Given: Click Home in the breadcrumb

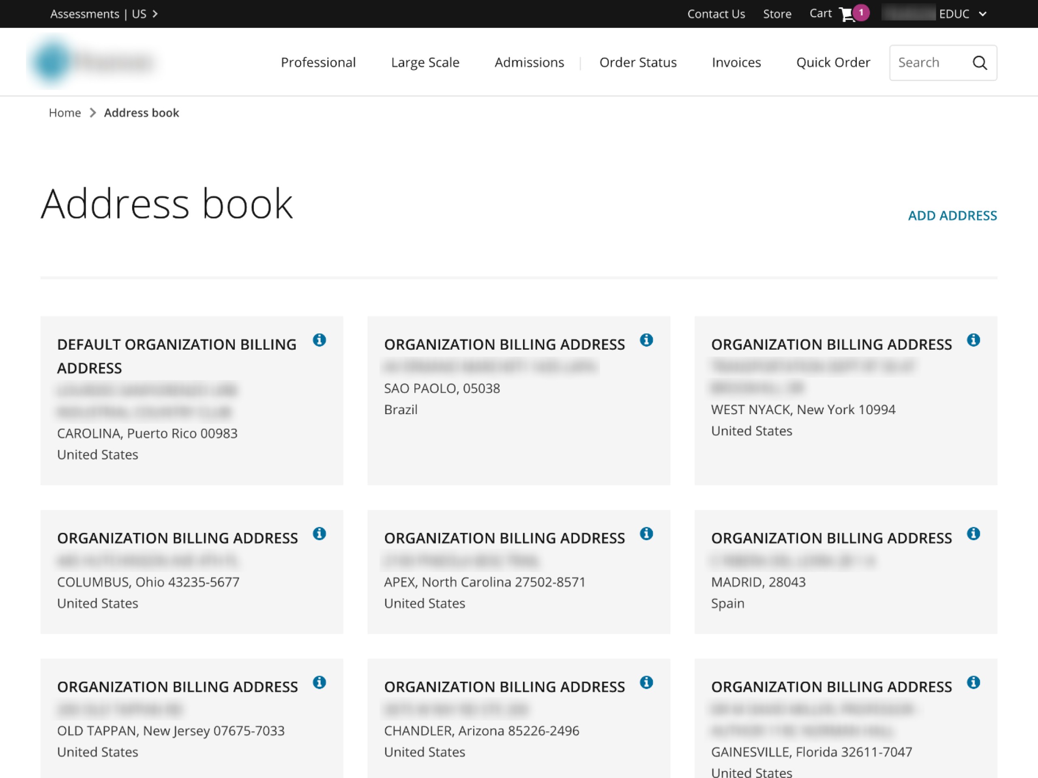Looking at the screenshot, I should pos(65,113).
